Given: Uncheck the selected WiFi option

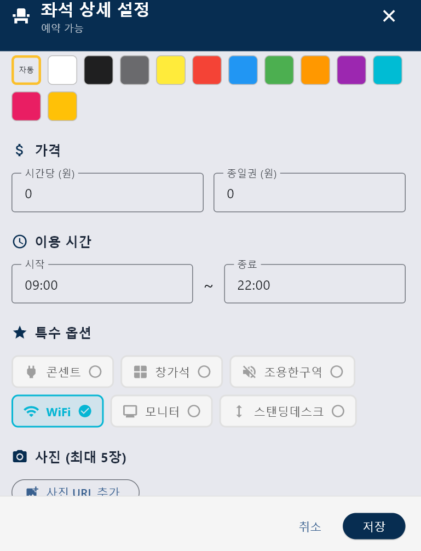Looking at the screenshot, I should [x=85, y=411].
